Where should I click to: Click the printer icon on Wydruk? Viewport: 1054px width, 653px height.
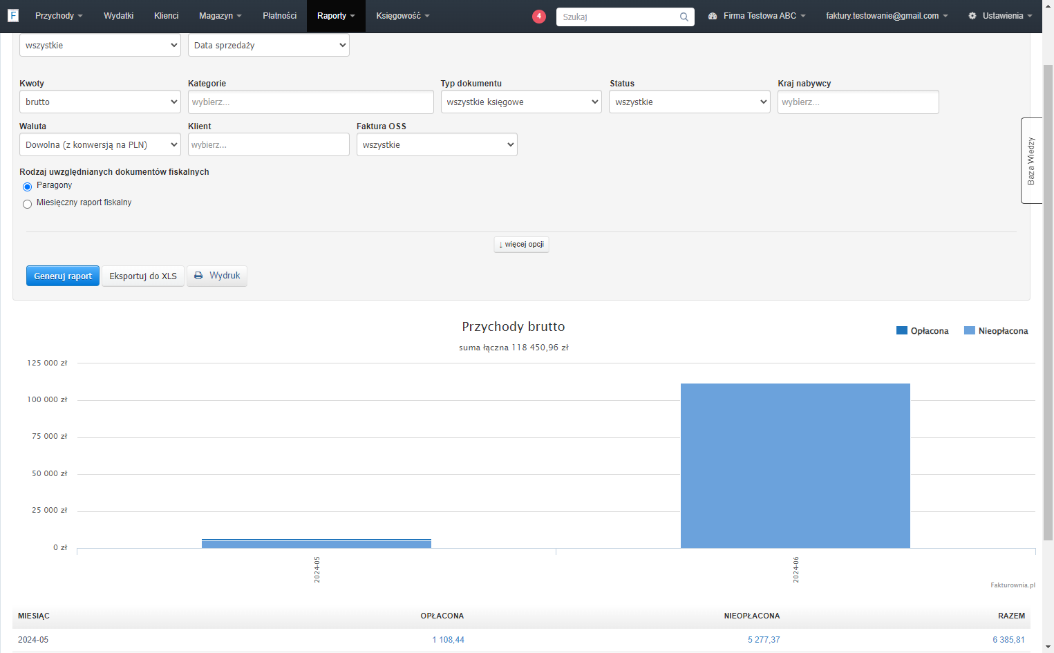coord(198,276)
